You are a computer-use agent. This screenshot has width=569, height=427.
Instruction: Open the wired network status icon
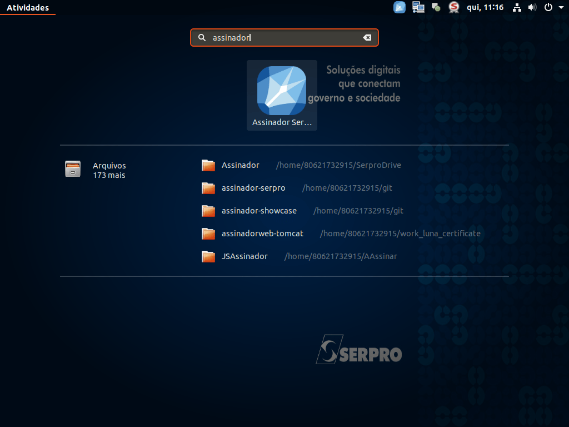(517, 7)
